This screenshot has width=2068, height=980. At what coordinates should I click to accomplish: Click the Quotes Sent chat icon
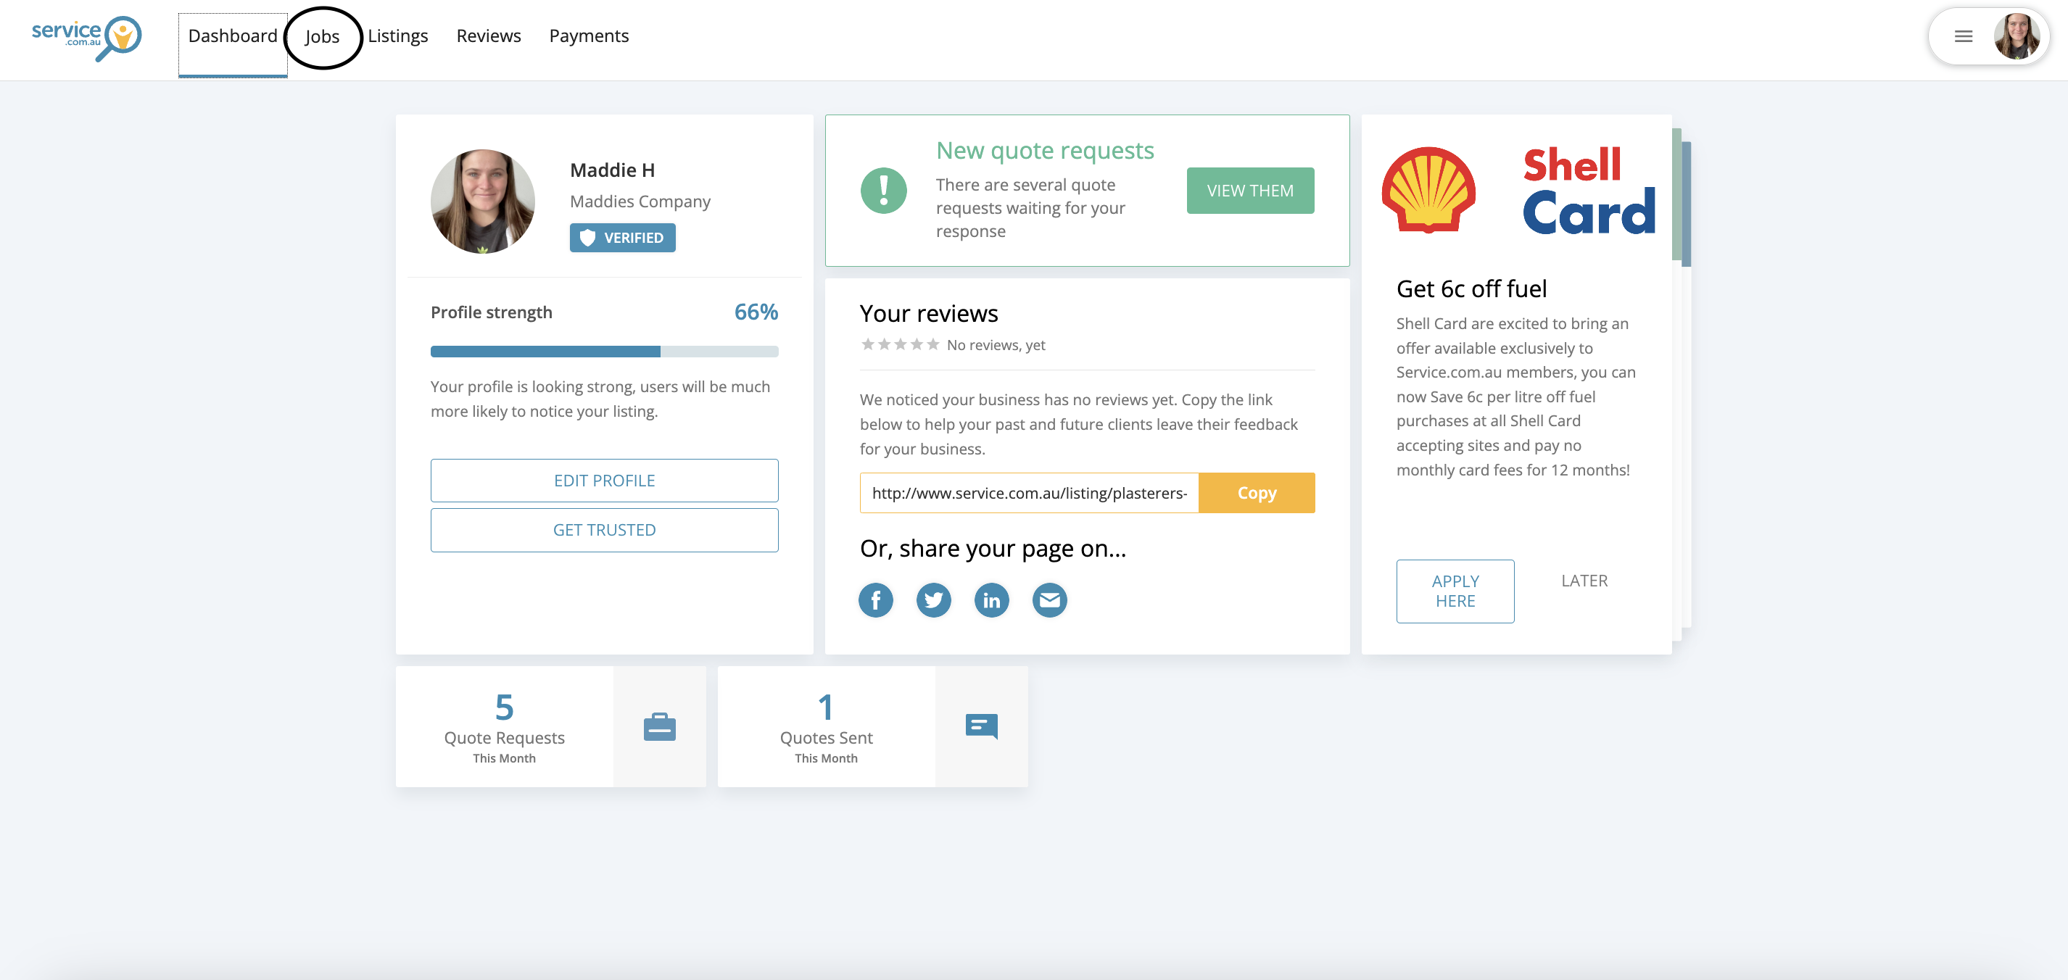(x=981, y=726)
